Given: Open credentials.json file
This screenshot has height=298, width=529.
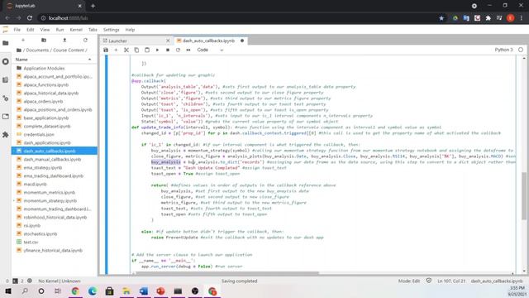Looking at the screenshot, I should 39,134.
